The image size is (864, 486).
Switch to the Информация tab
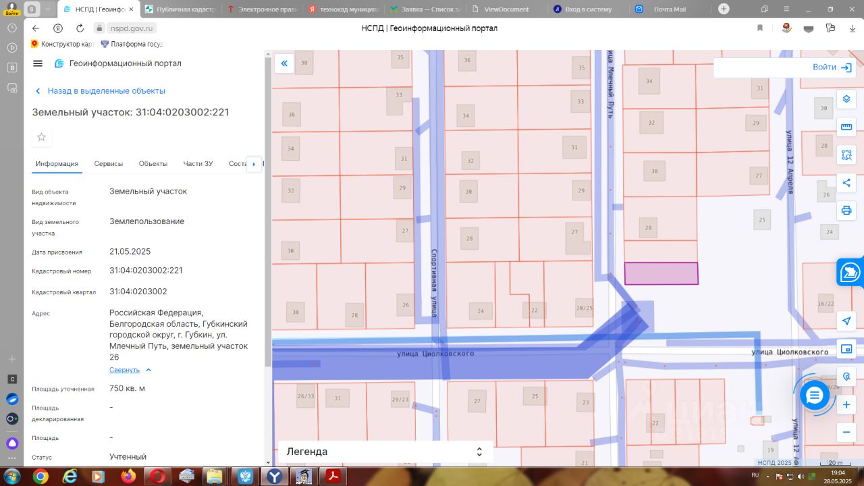57,163
